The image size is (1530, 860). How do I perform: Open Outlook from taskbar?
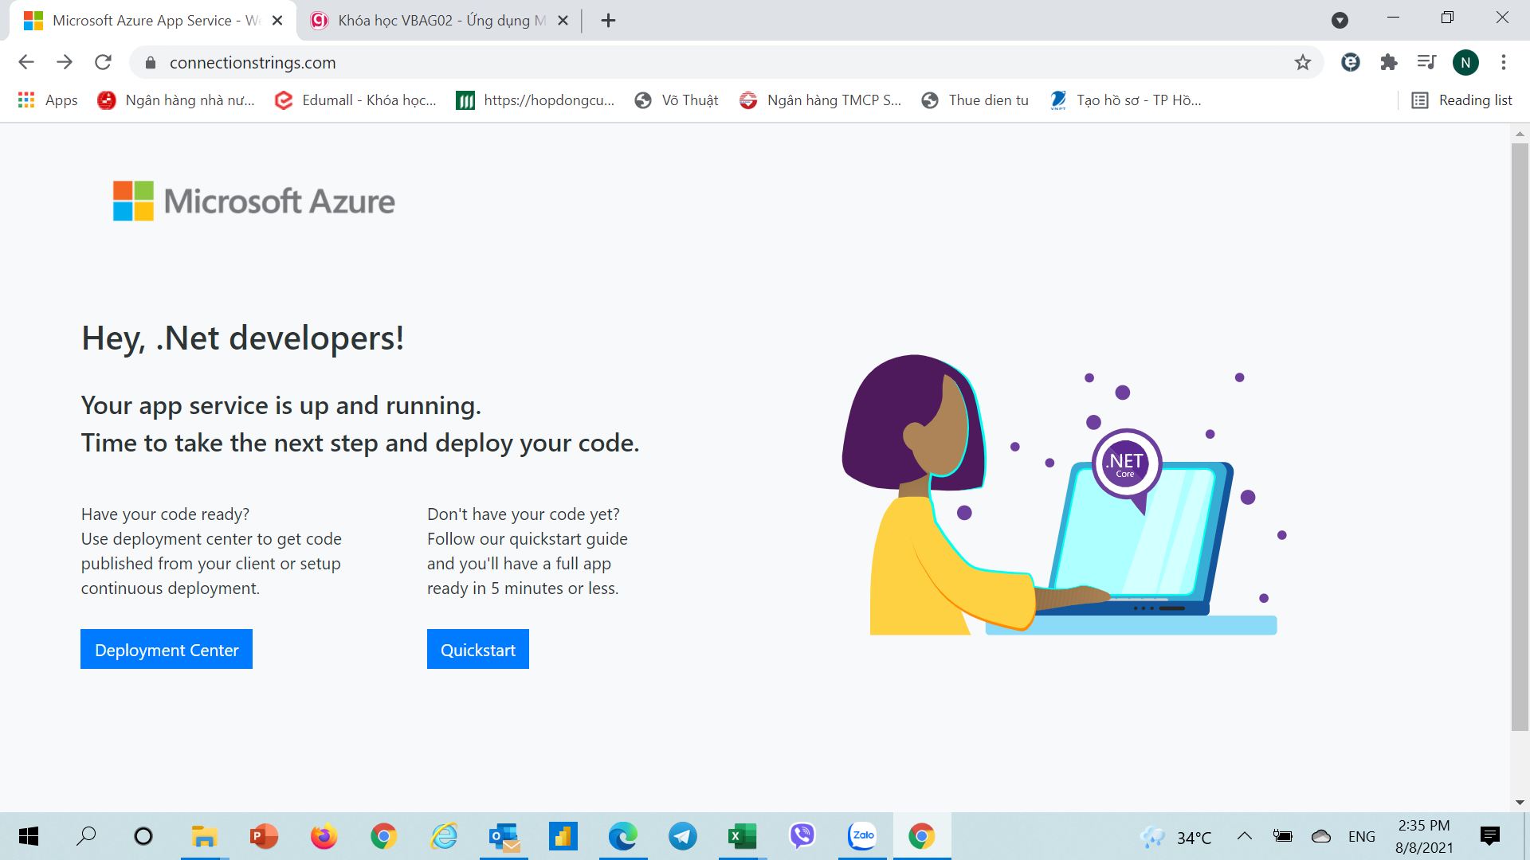pyautogui.click(x=504, y=836)
